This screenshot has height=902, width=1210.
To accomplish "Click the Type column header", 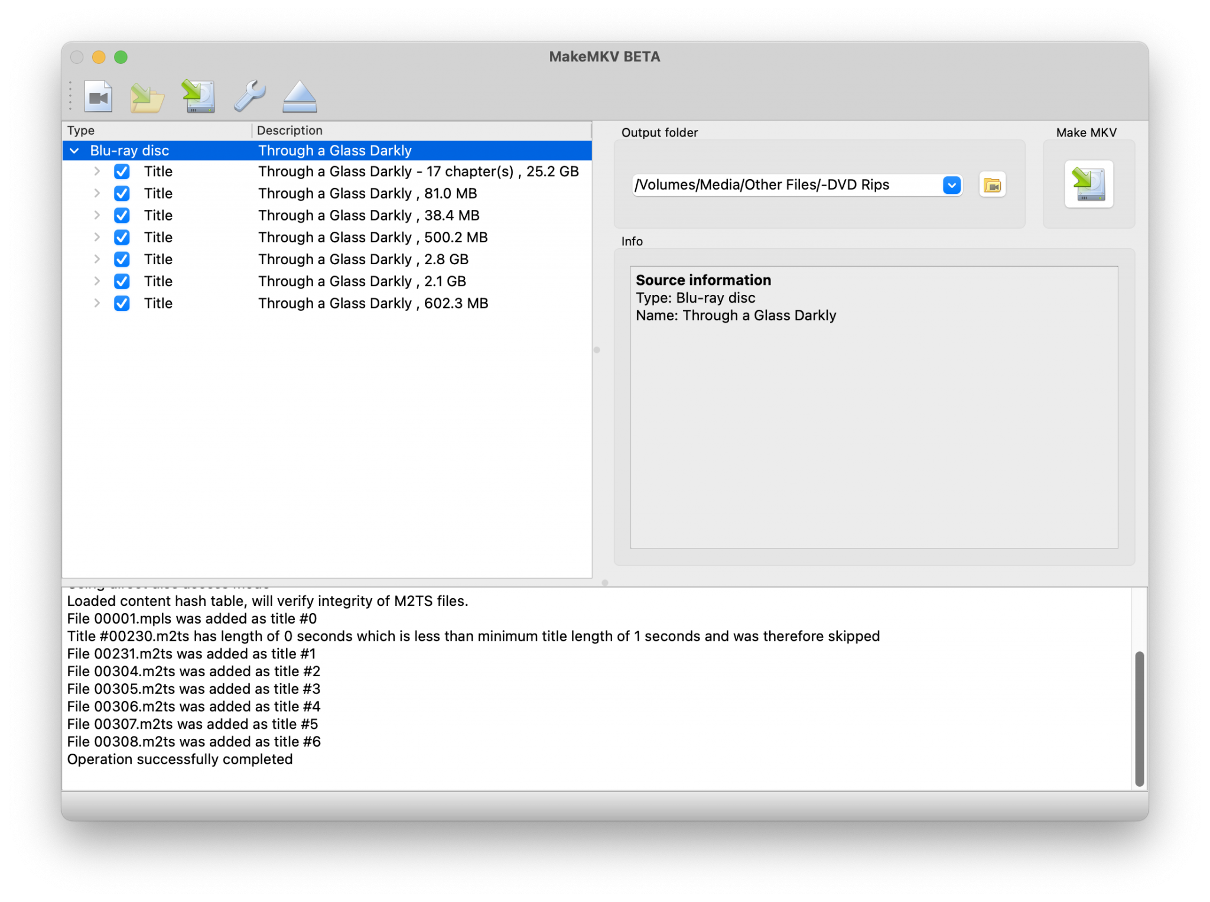I will click(82, 130).
